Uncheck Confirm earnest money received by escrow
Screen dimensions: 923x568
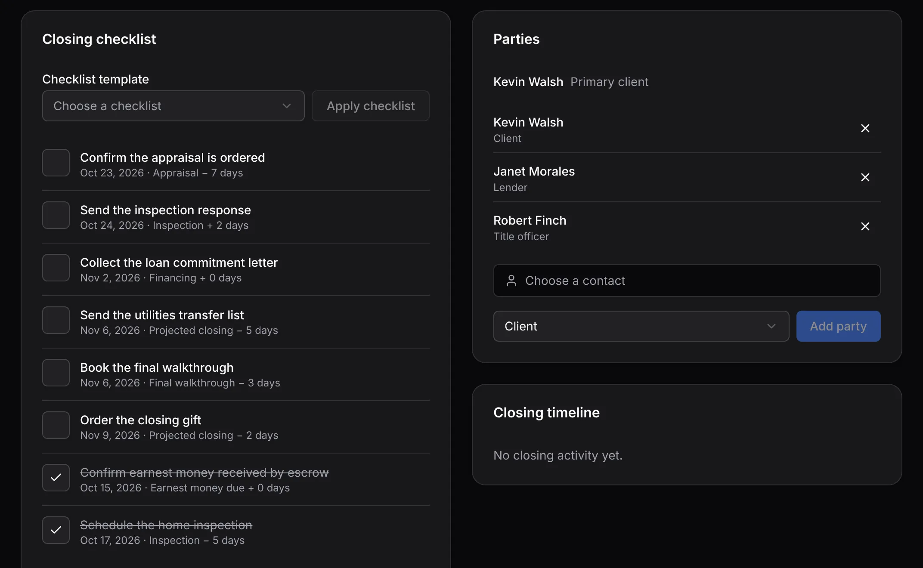[x=56, y=478]
